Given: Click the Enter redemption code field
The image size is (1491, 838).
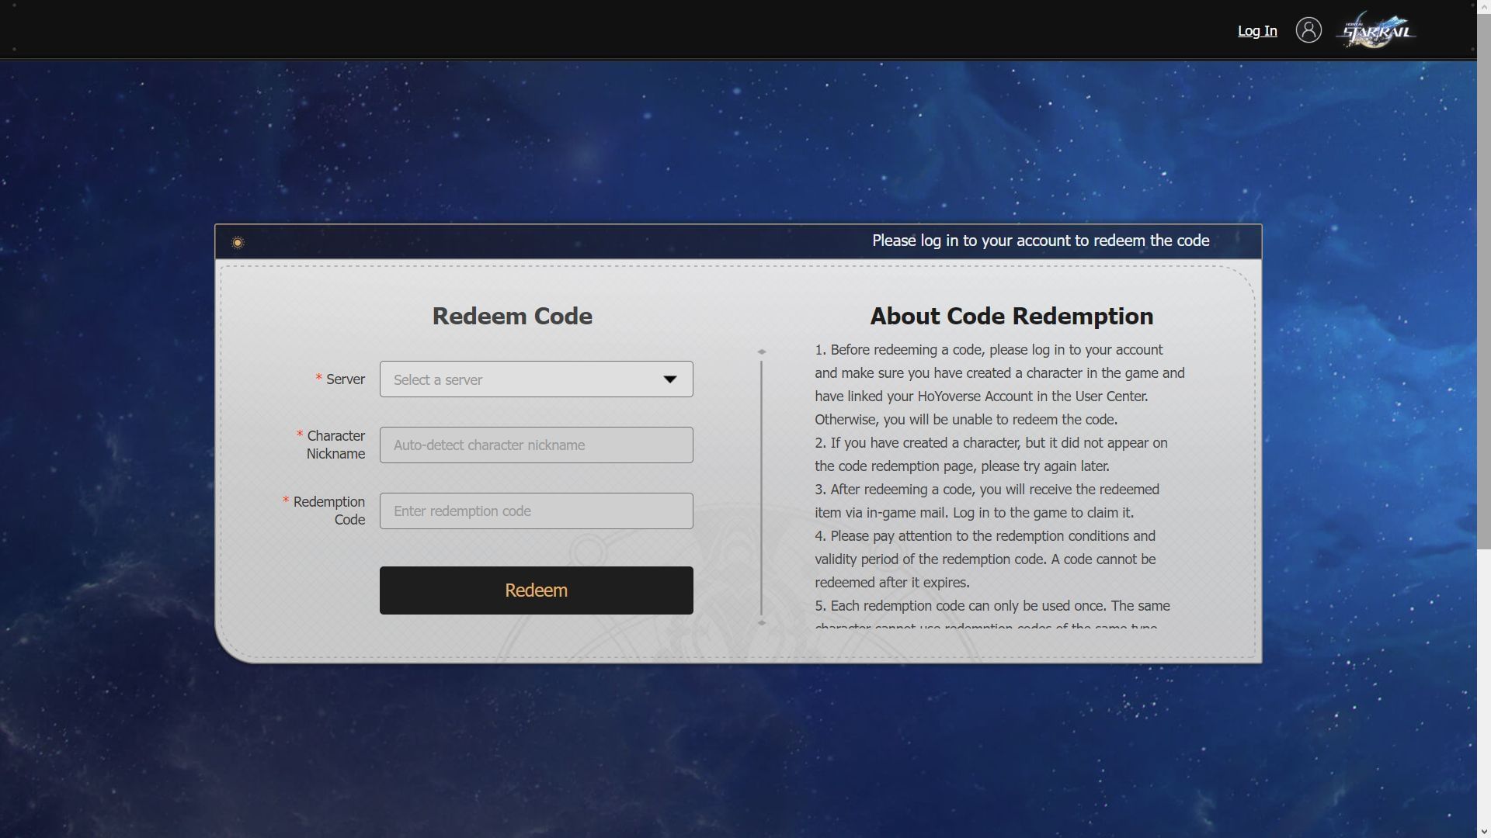Looking at the screenshot, I should 536,511.
